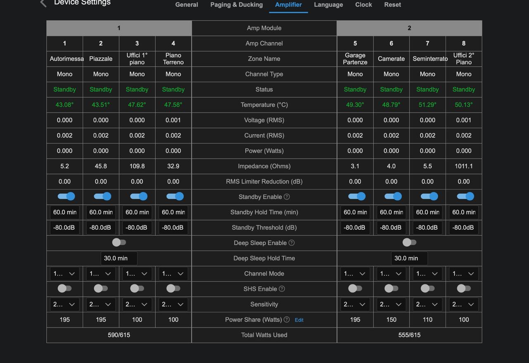
Task: Edit Deep Sleep Hold Time for module 1
Action: [119, 258]
